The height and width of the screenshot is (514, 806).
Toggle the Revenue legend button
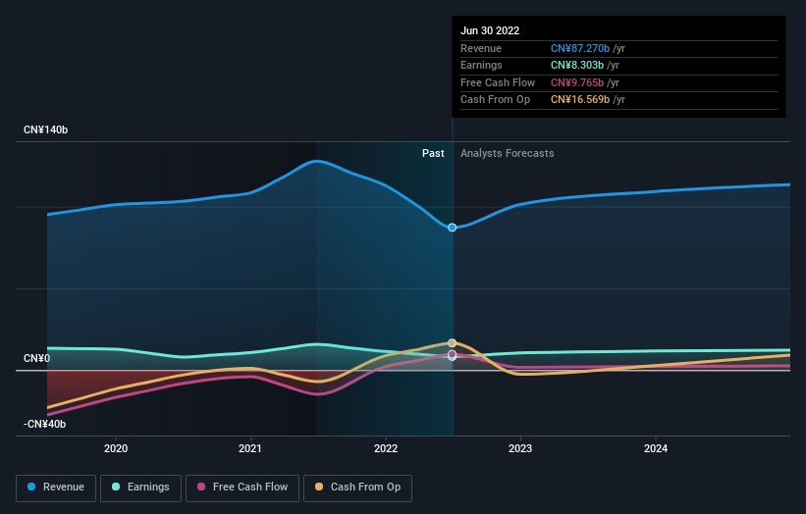(x=56, y=488)
